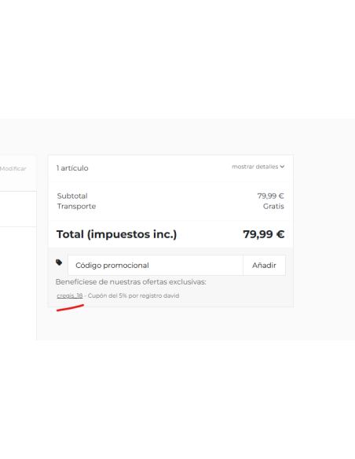This screenshot has width=355, height=459.
Task: Click "Benefíciese de nuestras ofertas exclusivas" text
Action: click(130, 282)
